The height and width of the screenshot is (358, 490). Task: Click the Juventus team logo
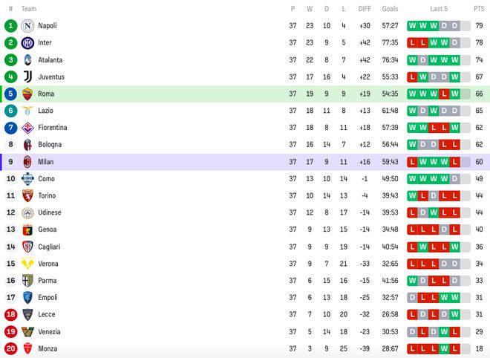pos(28,77)
